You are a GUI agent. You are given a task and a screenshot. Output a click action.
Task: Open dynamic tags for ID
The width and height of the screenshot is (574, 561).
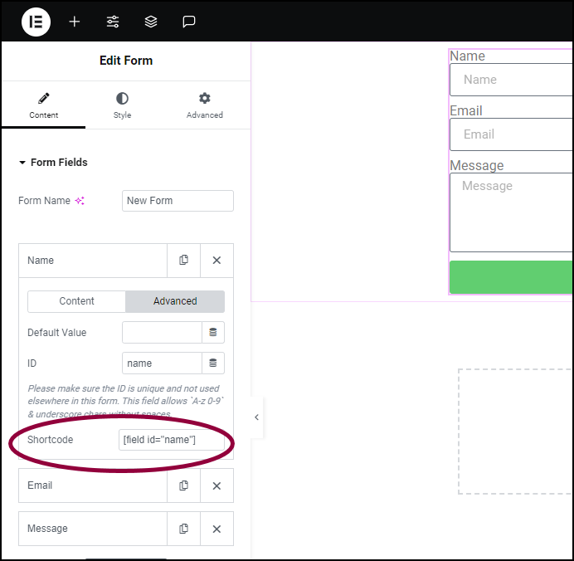click(x=213, y=363)
